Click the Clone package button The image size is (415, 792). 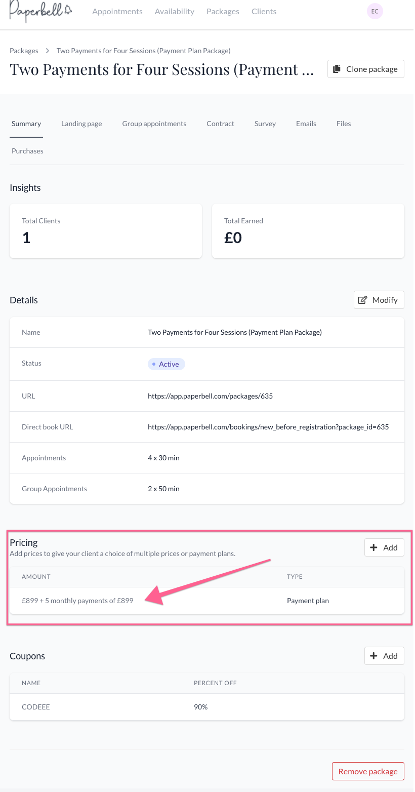click(x=366, y=69)
